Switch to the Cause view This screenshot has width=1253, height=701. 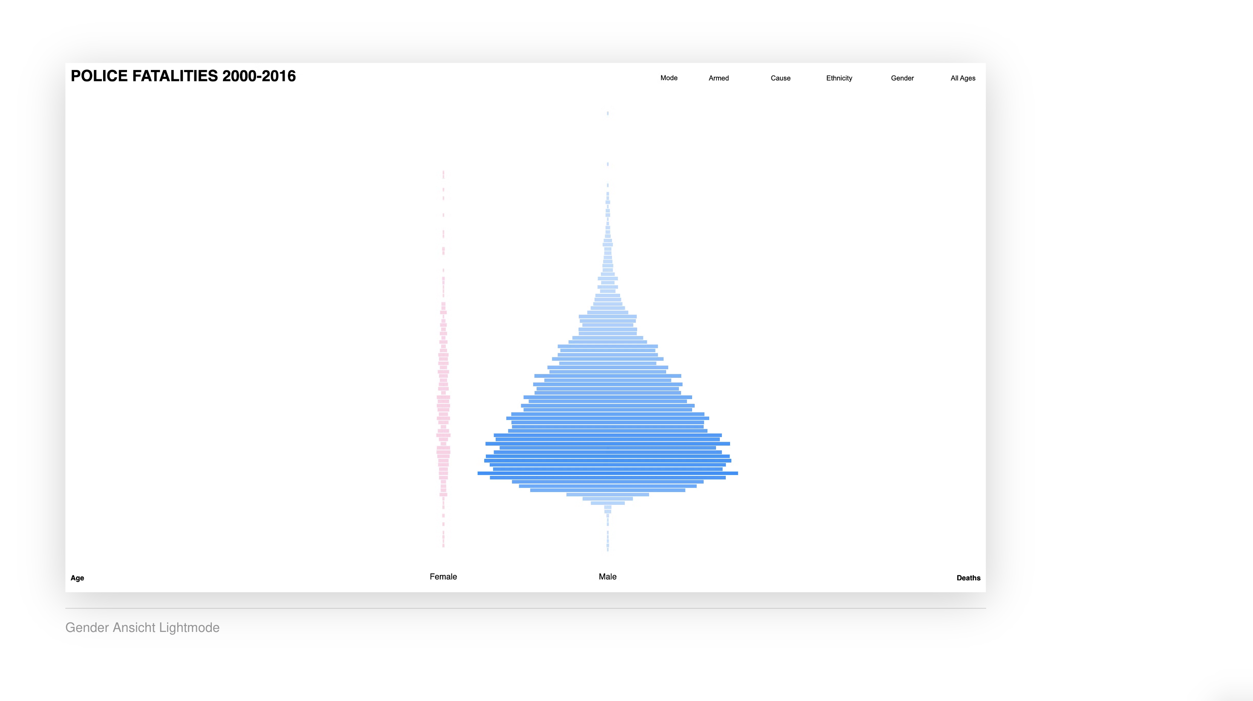(x=780, y=78)
